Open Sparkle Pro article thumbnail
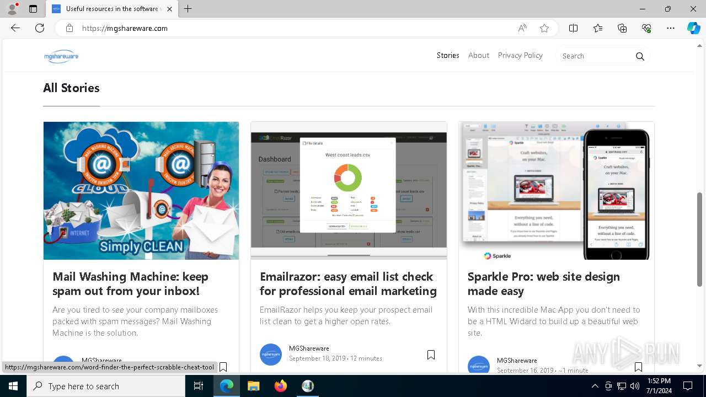The image size is (706, 397). (x=557, y=190)
